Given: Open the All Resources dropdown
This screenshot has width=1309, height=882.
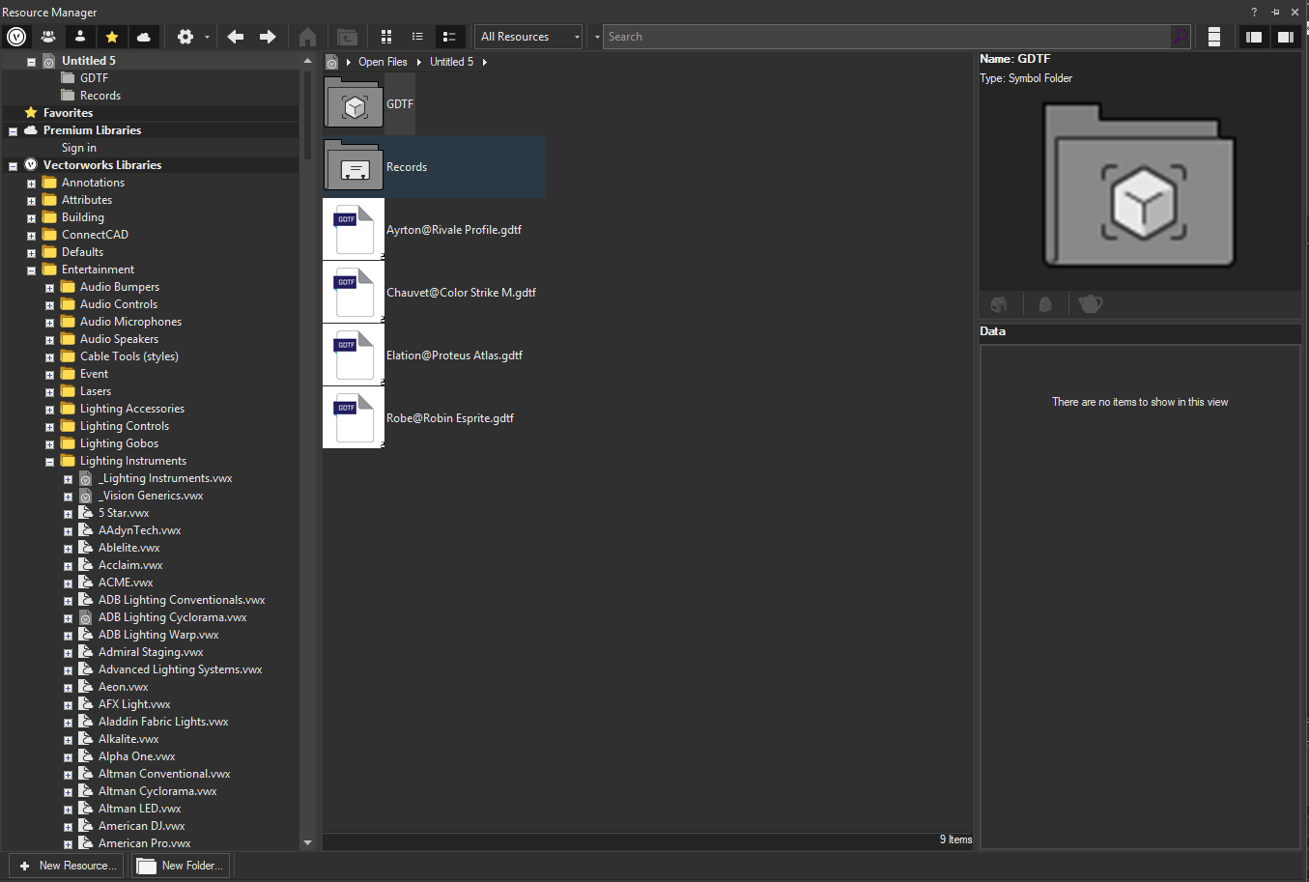Looking at the screenshot, I should coord(528,37).
